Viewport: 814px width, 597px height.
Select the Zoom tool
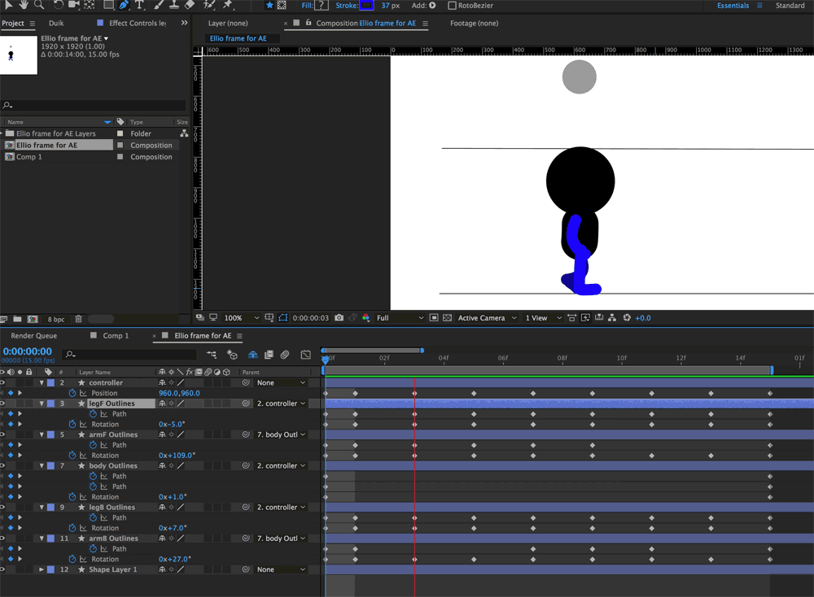tap(37, 7)
